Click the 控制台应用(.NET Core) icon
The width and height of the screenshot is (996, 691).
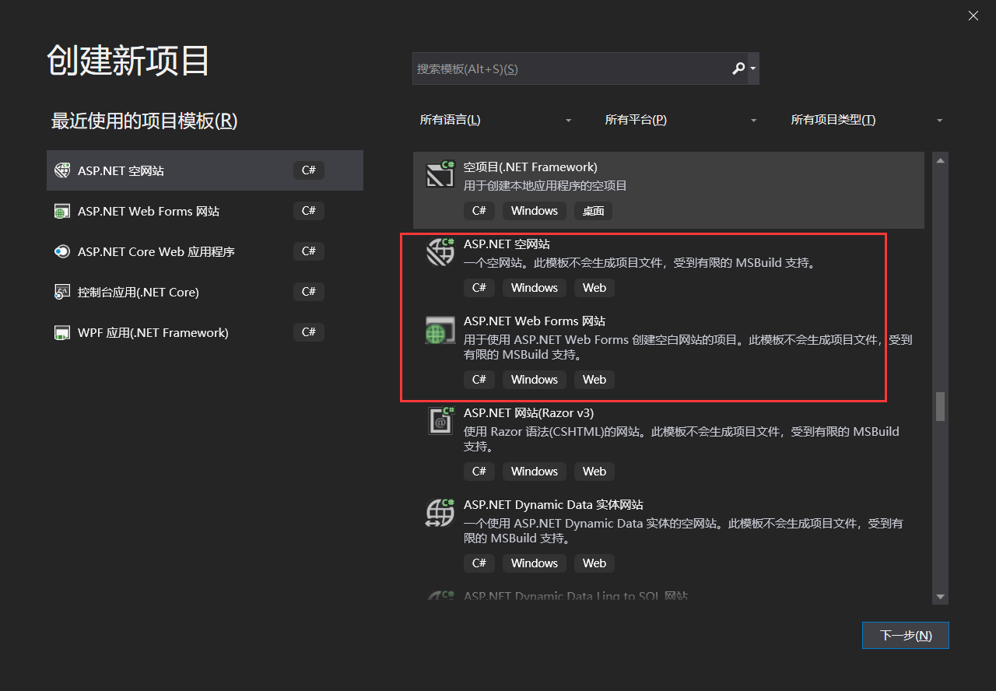pos(61,292)
